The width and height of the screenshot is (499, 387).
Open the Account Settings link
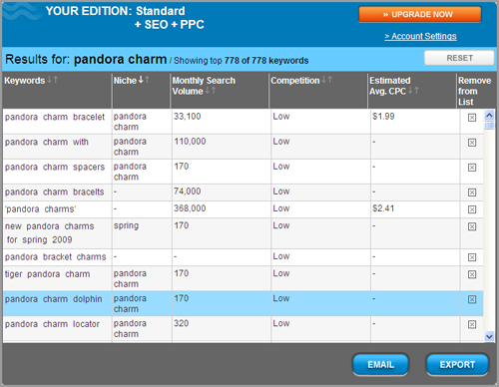click(x=420, y=36)
